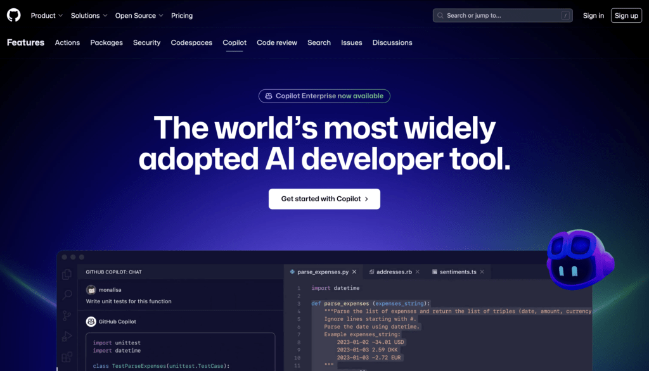Click the monalisa user avatar in chat

91,290
